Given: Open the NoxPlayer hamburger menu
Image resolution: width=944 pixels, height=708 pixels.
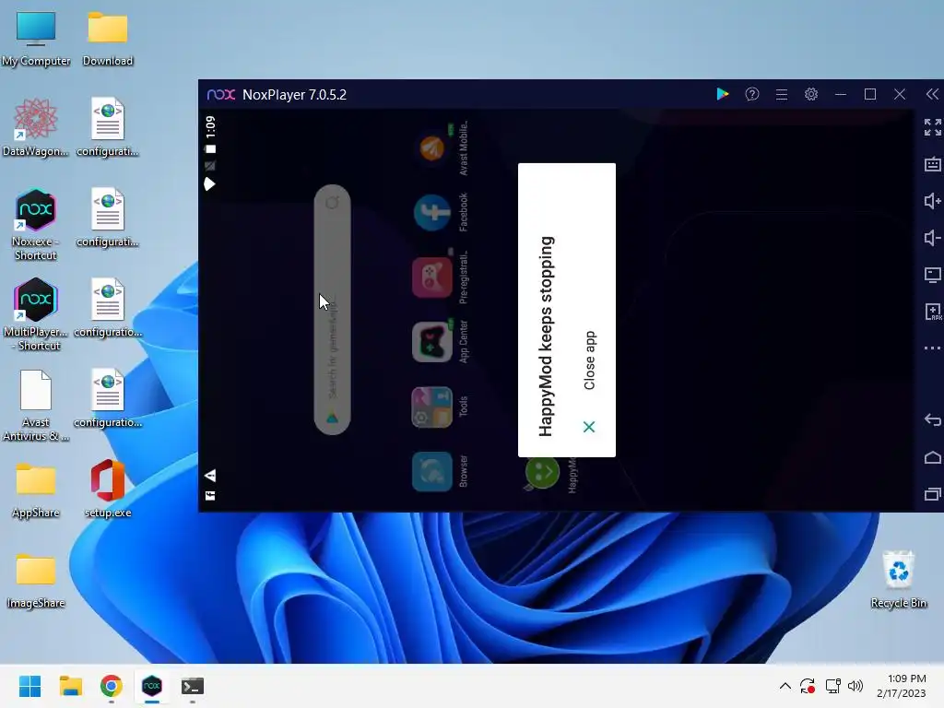Looking at the screenshot, I should (x=782, y=95).
